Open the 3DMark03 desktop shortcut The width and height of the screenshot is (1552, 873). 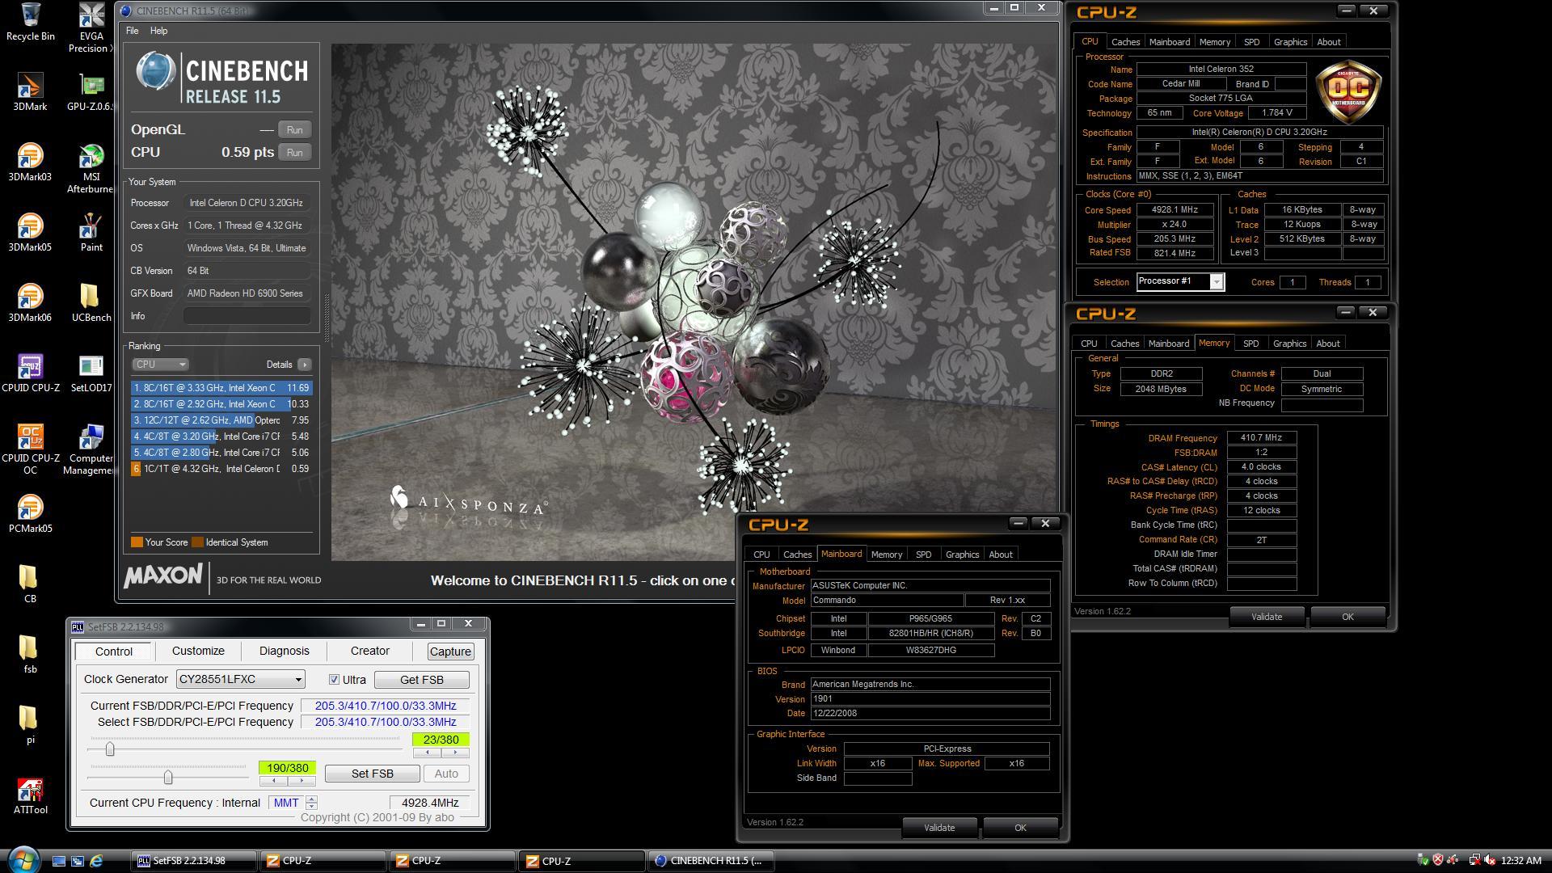point(30,162)
